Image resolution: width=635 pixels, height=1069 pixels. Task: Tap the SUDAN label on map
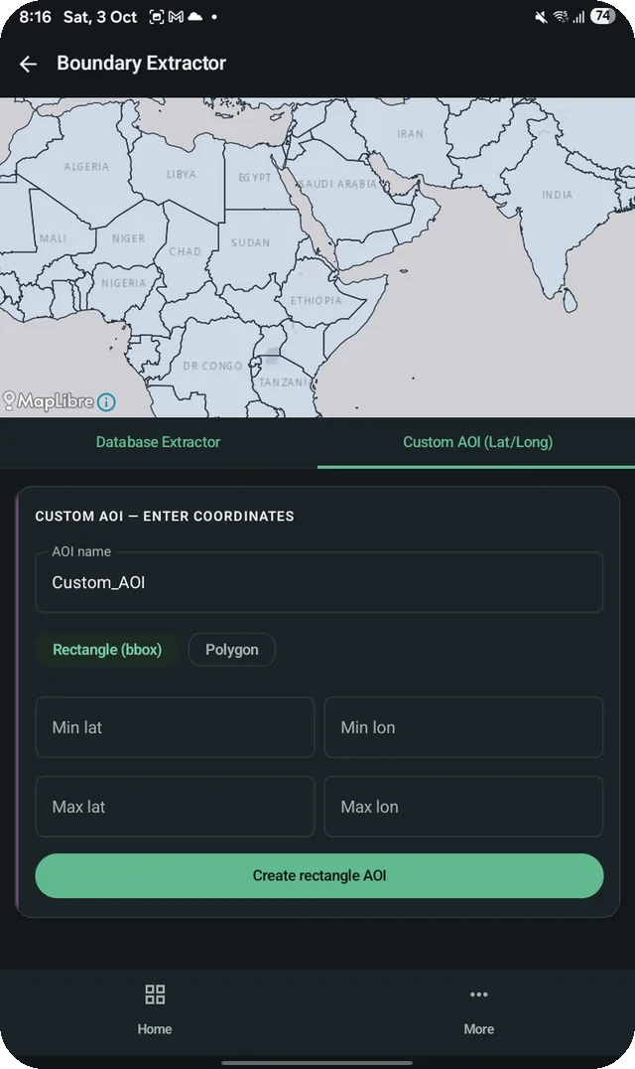[x=250, y=242]
